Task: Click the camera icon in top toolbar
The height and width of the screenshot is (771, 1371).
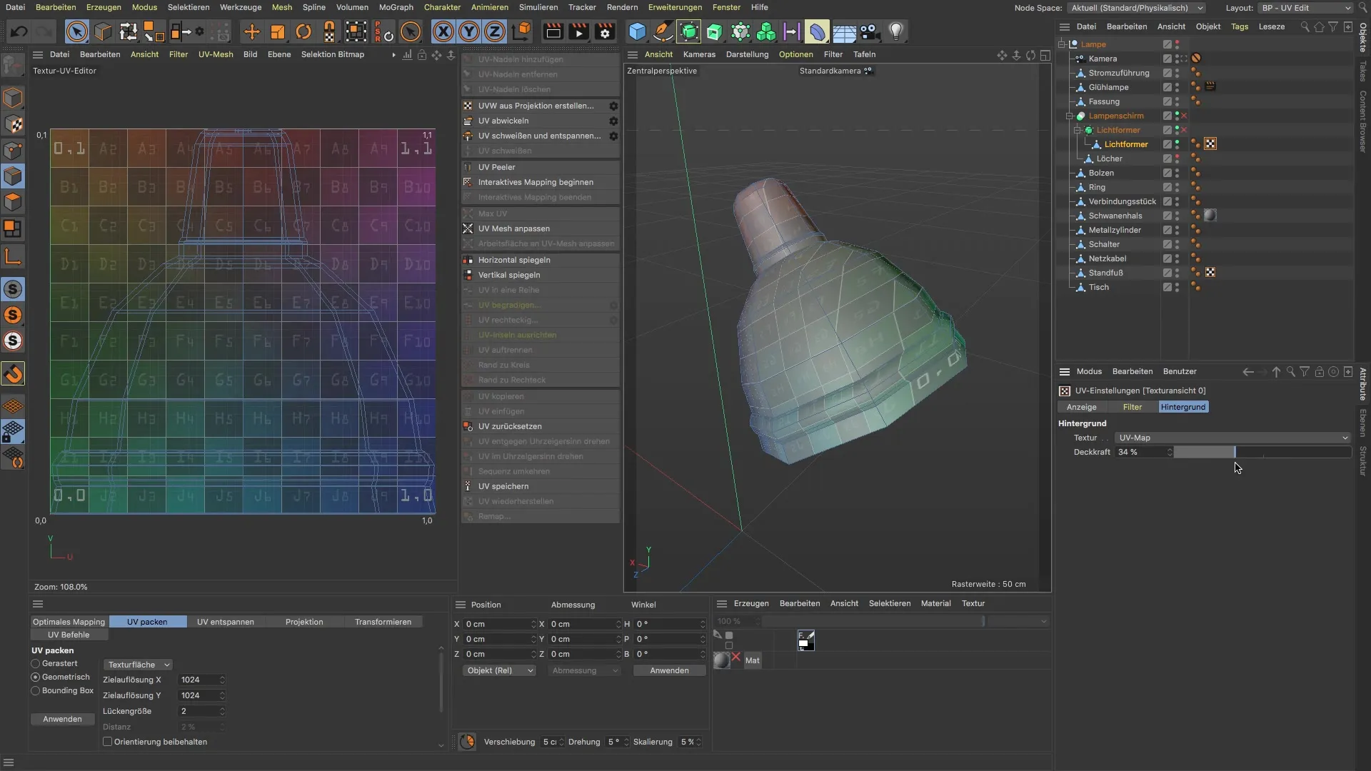Action: tap(869, 31)
